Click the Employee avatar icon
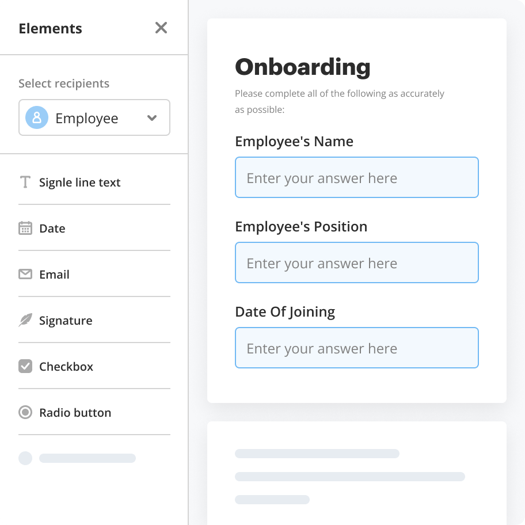525x525 pixels. pyautogui.click(x=37, y=117)
